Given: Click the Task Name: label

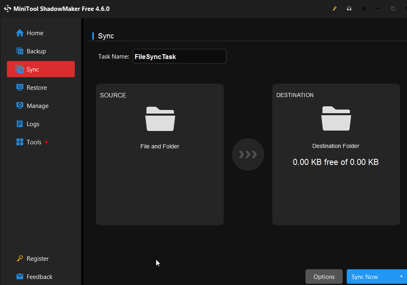Looking at the screenshot, I should click(x=114, y=57).
